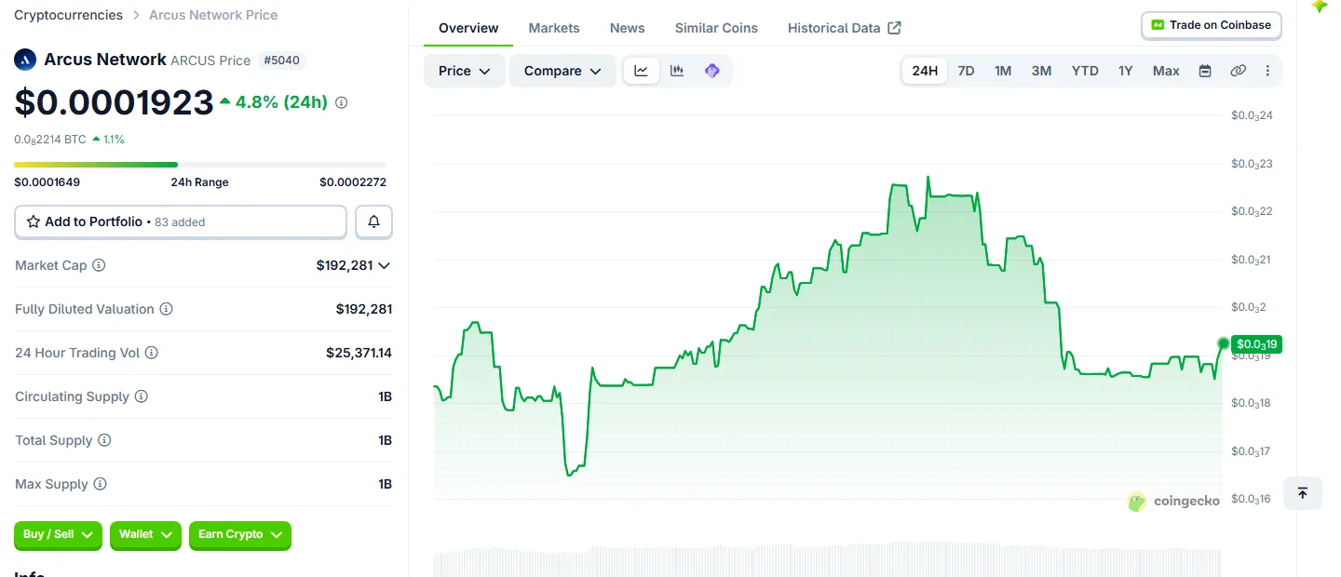1341x577 pixels.
Task: Copy chart link icon
Action: click(x=1238, y=71)
